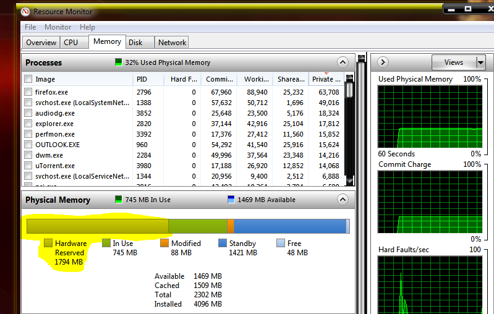Tick the audiodg.exe checkbox
This screenshot has width=494, height=314.
tap(28, 112)
